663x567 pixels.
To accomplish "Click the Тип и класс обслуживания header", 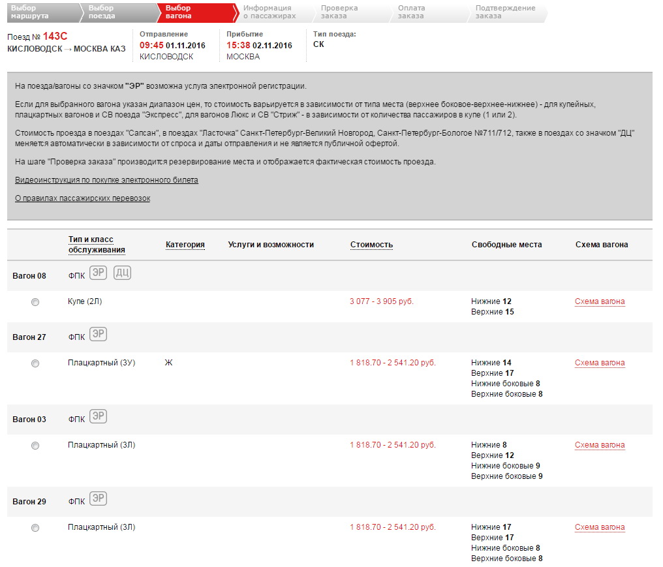I will point(97,245).
